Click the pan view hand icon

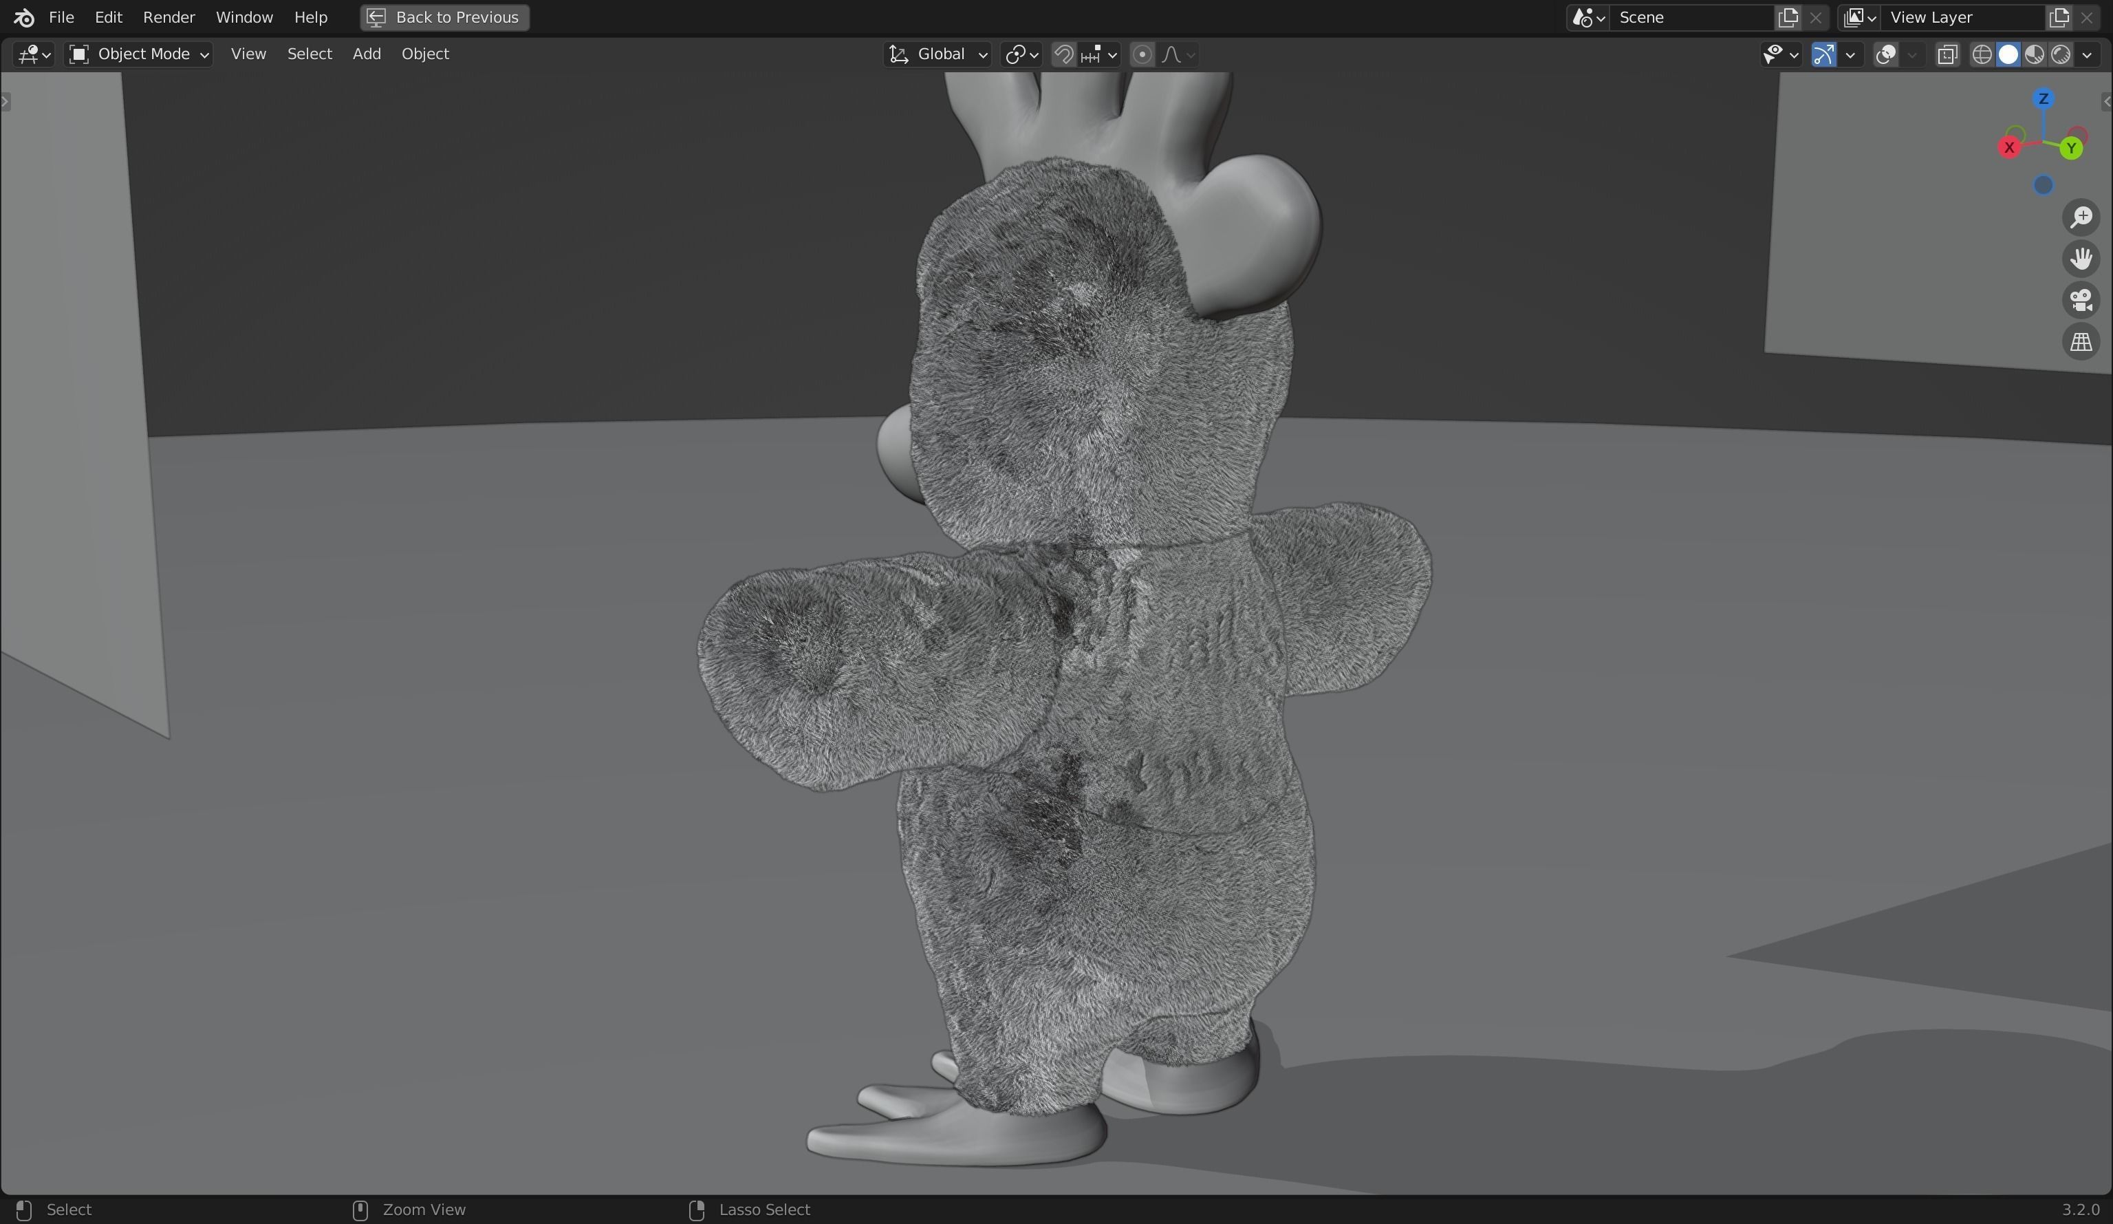coord(2081,259)
